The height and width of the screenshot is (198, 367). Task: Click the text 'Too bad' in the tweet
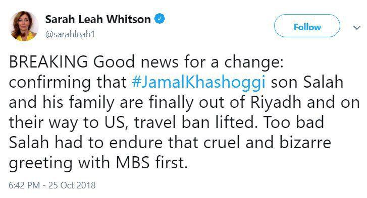click(293, 122)
